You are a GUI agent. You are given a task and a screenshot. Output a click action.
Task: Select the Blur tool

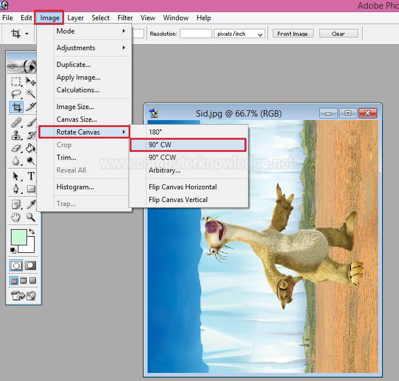[16, 160]
